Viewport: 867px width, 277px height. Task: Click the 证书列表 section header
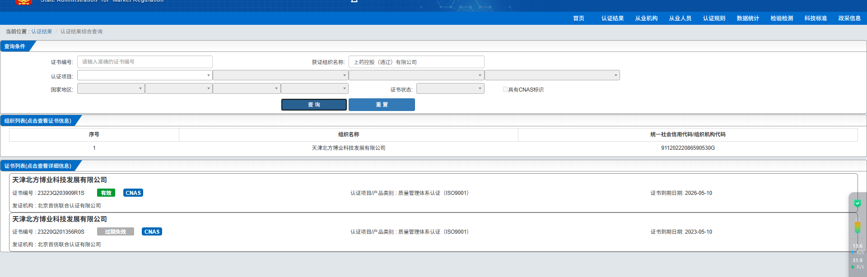(38, 166)
